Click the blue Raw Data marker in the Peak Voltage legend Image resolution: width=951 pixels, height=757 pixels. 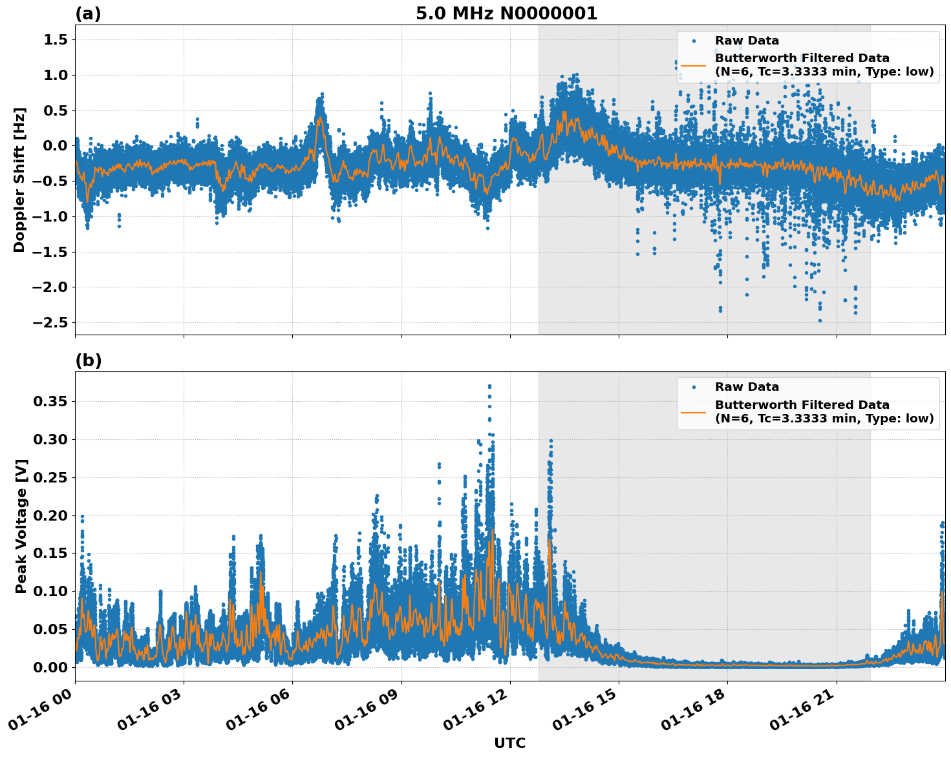[x=694, y=387]
